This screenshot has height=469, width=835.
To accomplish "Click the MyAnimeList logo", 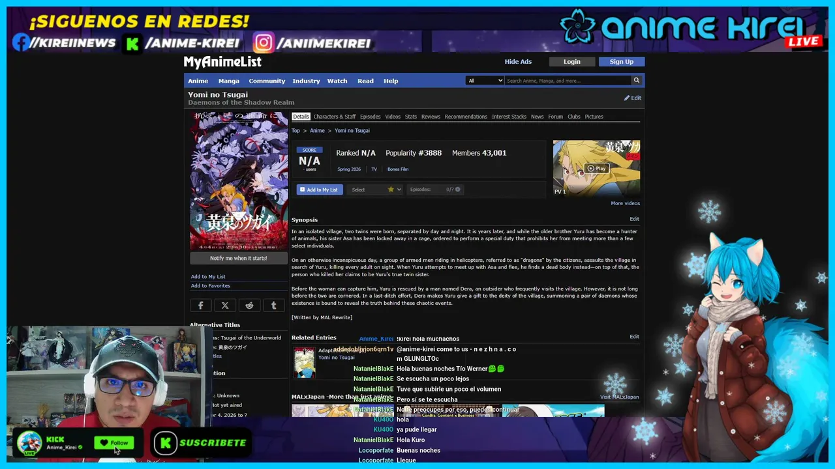I will 222,62.
